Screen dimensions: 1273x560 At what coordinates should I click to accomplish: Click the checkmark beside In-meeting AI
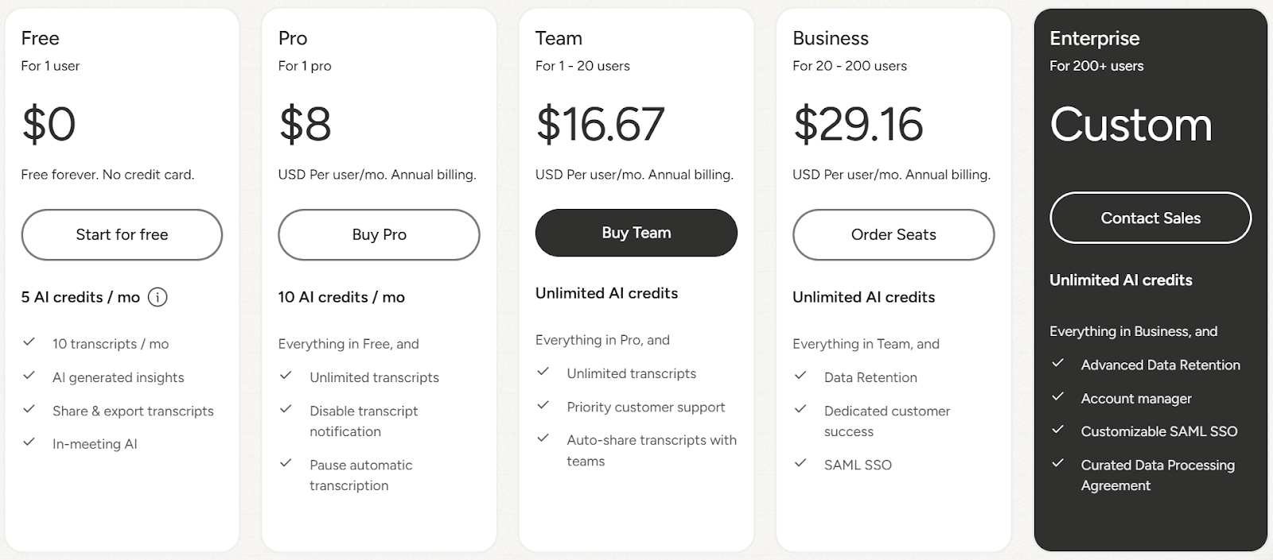coord(29,443)
